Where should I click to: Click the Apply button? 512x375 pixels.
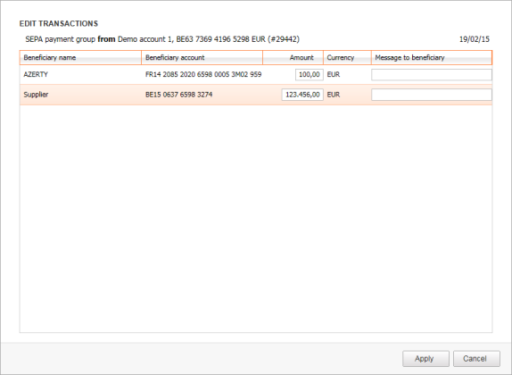[x=425, y=359]
